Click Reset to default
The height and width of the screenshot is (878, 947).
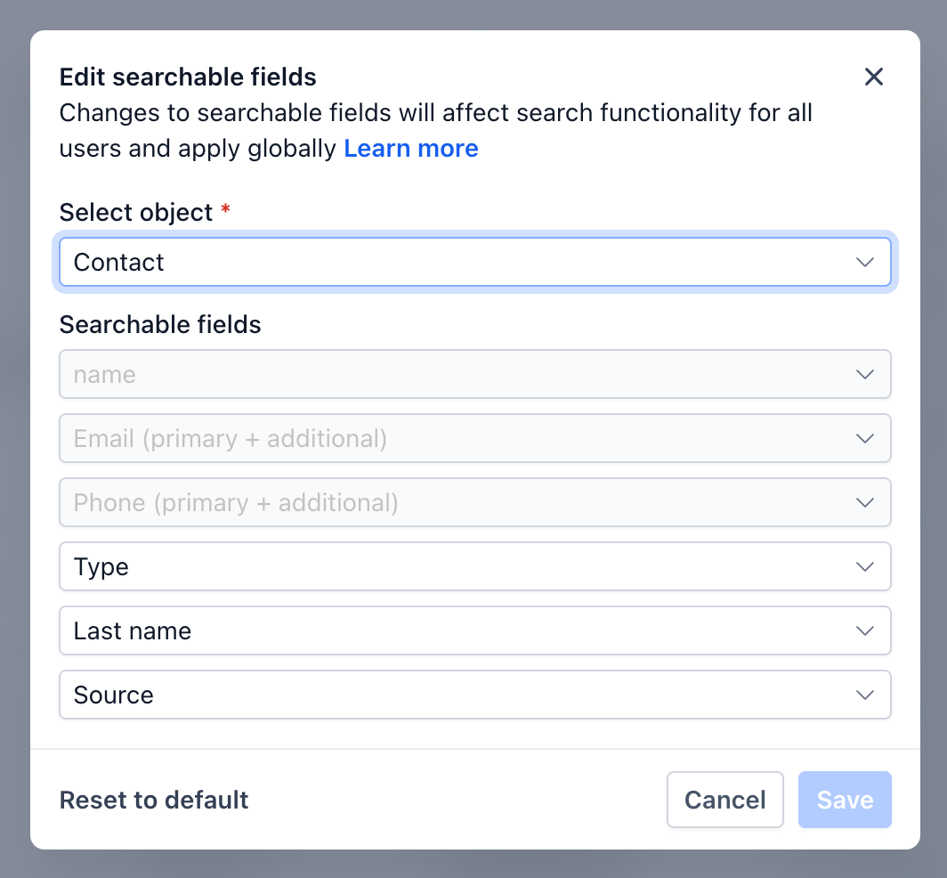tap(154, 800)
